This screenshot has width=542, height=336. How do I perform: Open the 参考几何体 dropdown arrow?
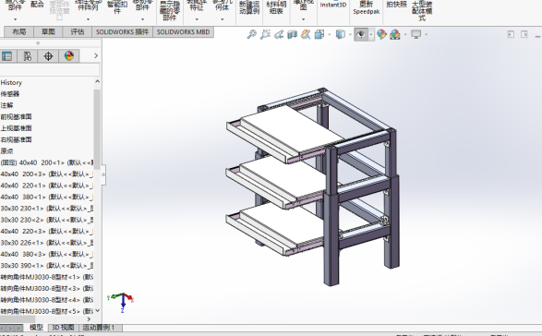(222, 19)
